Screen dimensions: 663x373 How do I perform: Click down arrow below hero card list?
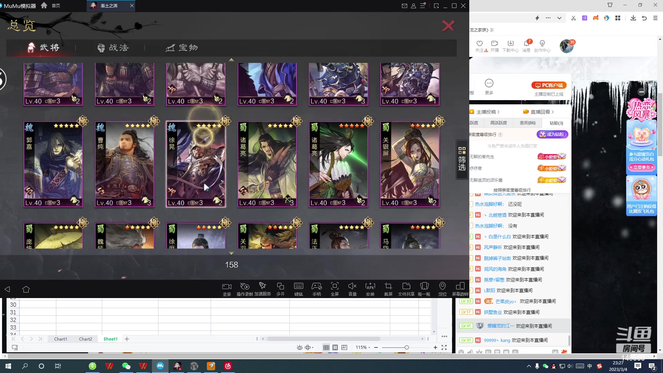tap(231, 253)
